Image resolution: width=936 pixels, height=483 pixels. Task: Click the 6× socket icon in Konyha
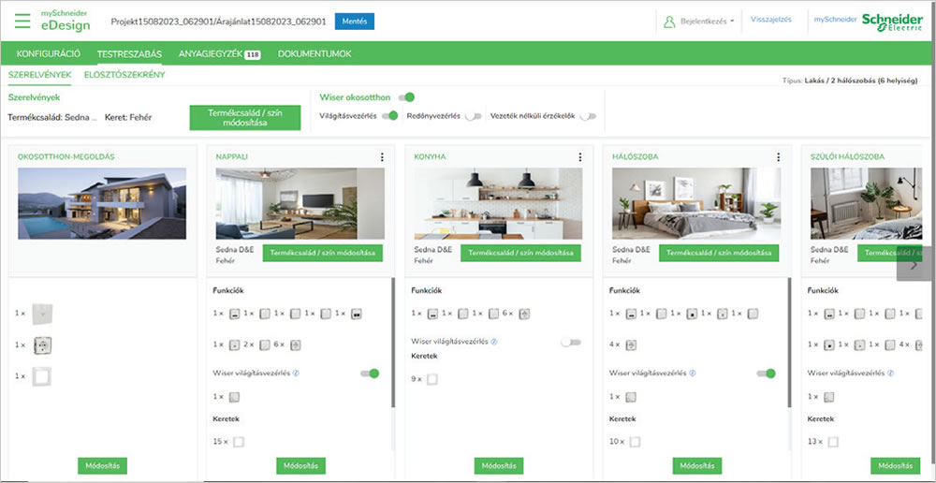[525, 314]
